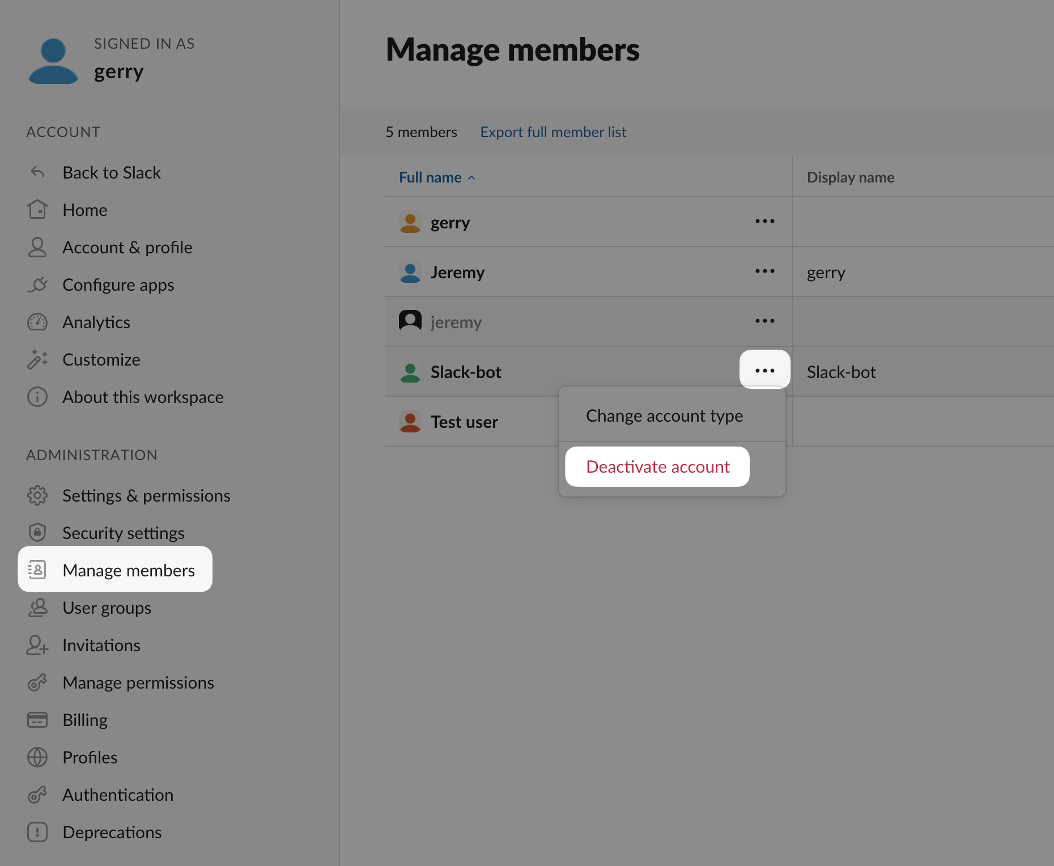The image size is (1054, 866).
Task: Click the About this workspace info icon
Action: pyautogui.click(x=37, y=397)
